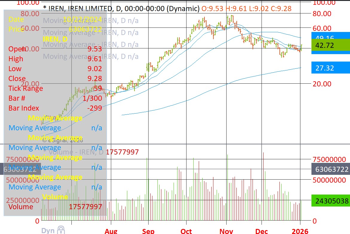
Task: Click the Dyn label at bottom left
Action: (x=48, y=230)
